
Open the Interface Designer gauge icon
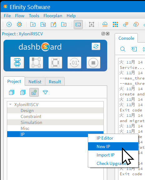point(105,24)
